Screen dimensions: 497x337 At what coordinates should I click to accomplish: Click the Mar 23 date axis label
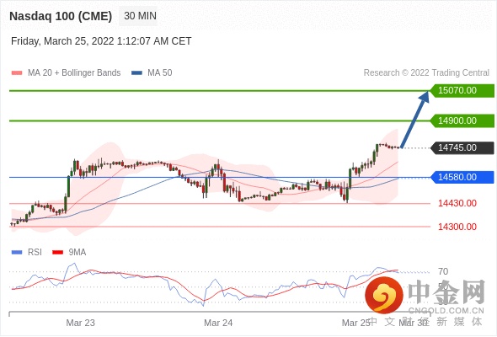pyautogui.click(x=81, y=323)
